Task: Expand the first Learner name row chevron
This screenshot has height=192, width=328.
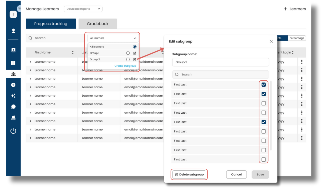Action: click(30, 62)
